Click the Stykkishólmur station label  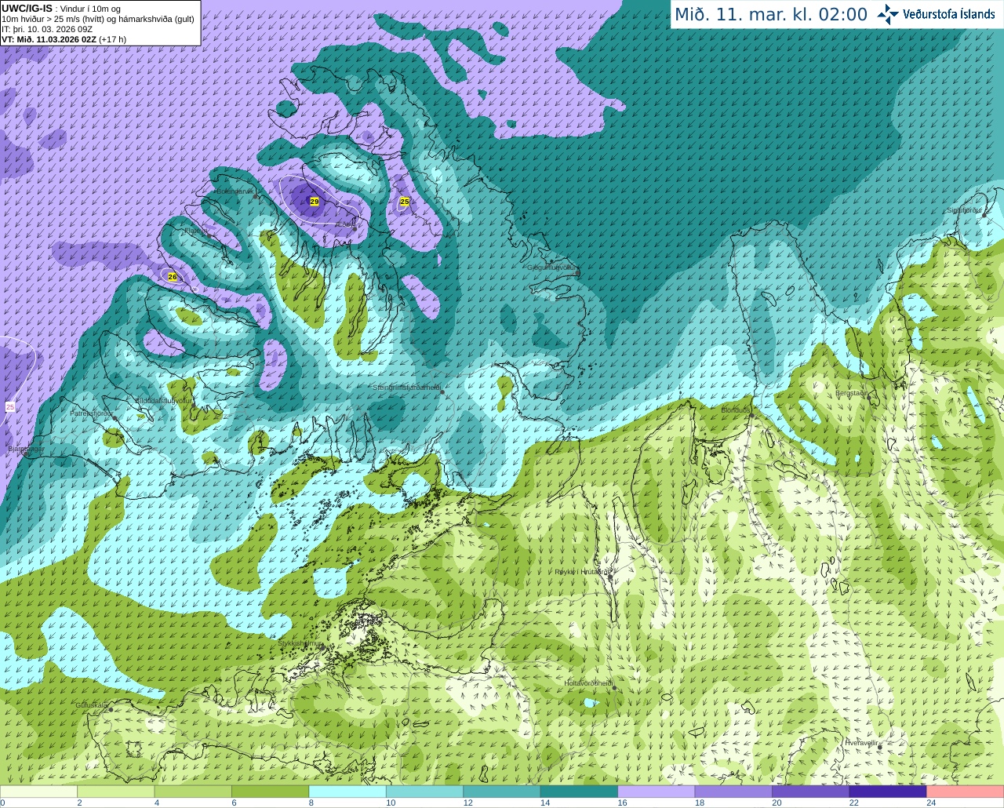[300, 643]
